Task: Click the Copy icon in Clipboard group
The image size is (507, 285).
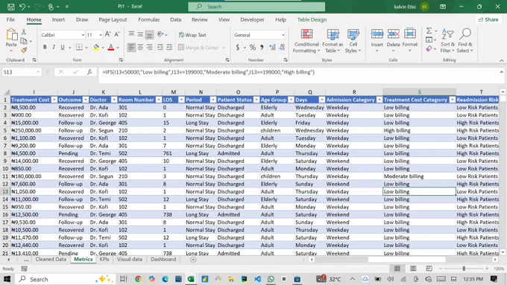Action: coord(24,41)
